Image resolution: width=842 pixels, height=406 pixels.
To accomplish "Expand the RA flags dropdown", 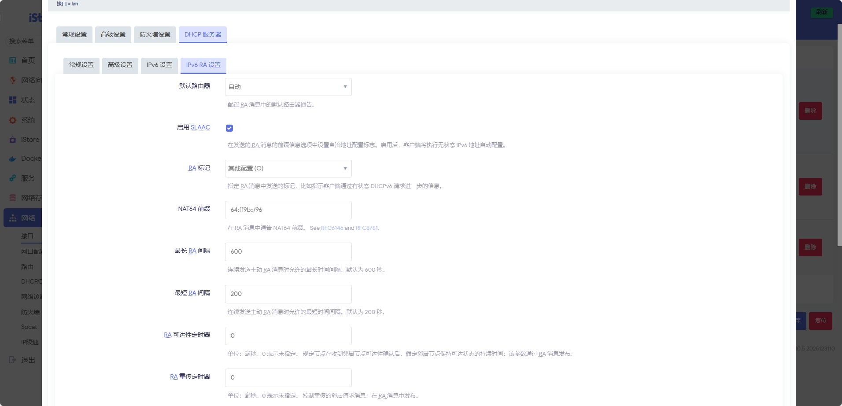I will point(288,169).
